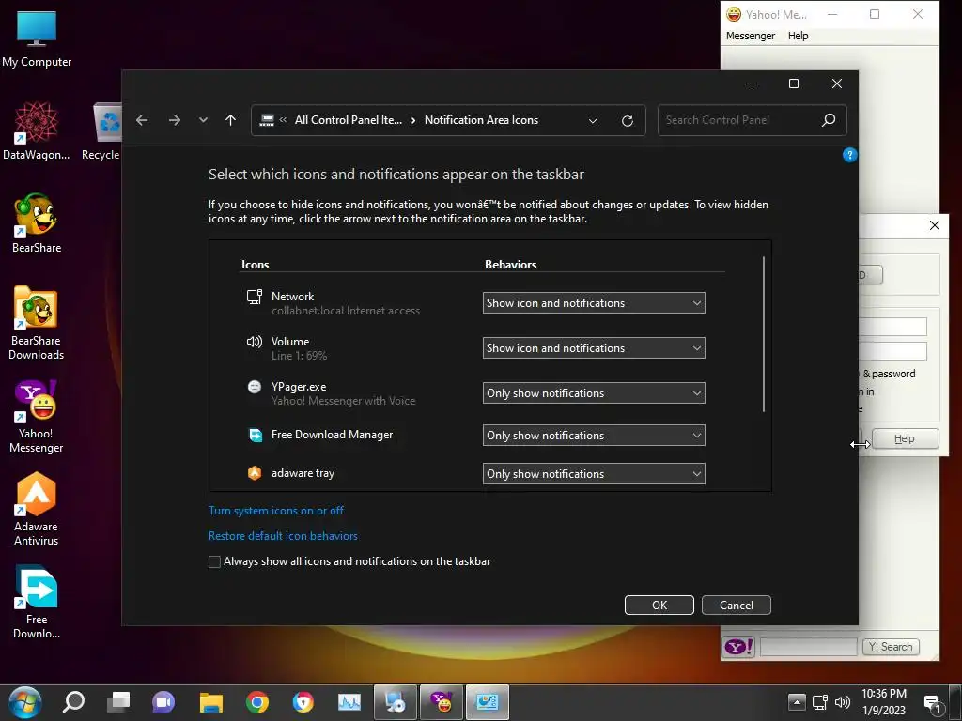Screen dimensions: 962x721
Task: Click the Icons column header
Action: click(256, 265)
